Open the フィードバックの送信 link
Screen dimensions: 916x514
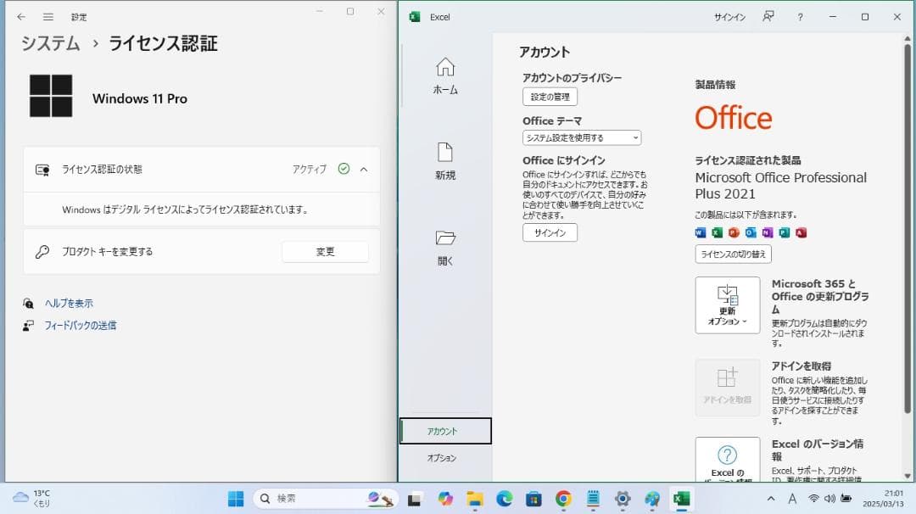point(80,326)
